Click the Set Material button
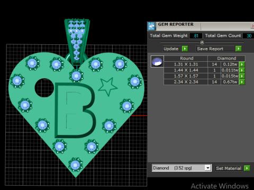Image resolution: width=254 pixels, height=190 pixels. coord(229,168)
